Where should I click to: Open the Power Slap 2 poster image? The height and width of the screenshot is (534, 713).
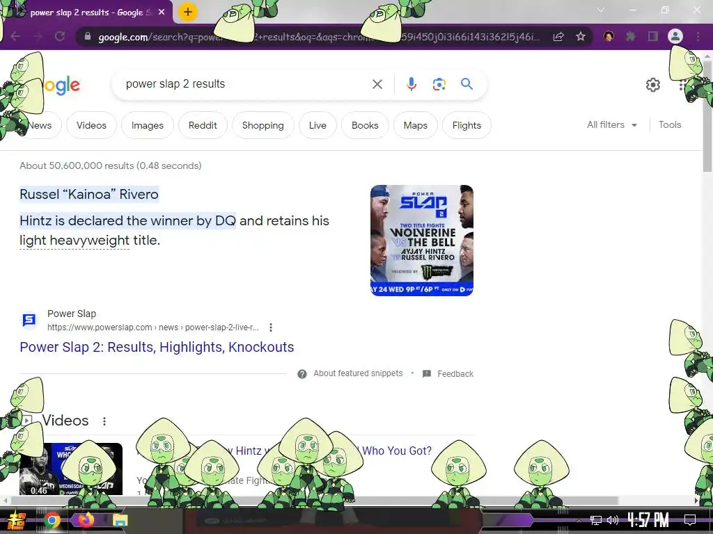[422, 240]
